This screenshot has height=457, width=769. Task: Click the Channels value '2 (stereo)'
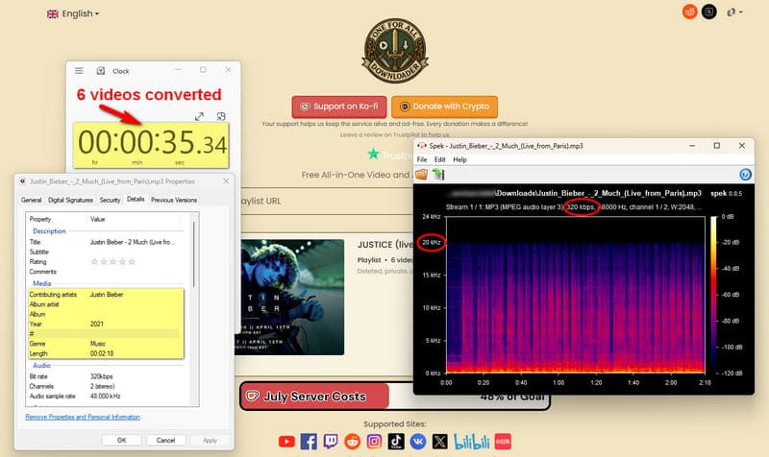[x=102, y=386]
